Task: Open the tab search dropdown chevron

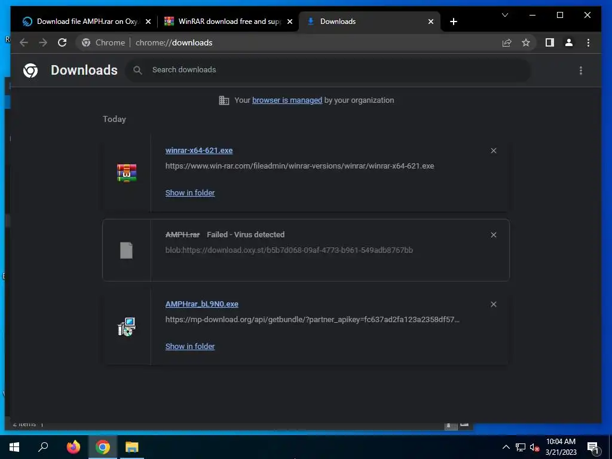Action: 505,15
